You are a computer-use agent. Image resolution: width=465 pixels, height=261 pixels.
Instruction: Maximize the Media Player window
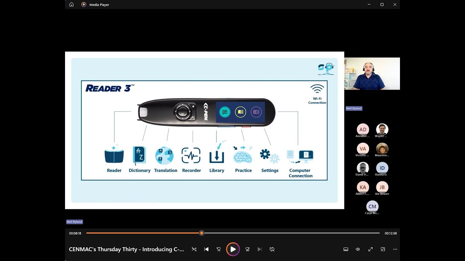pos(382,5)
